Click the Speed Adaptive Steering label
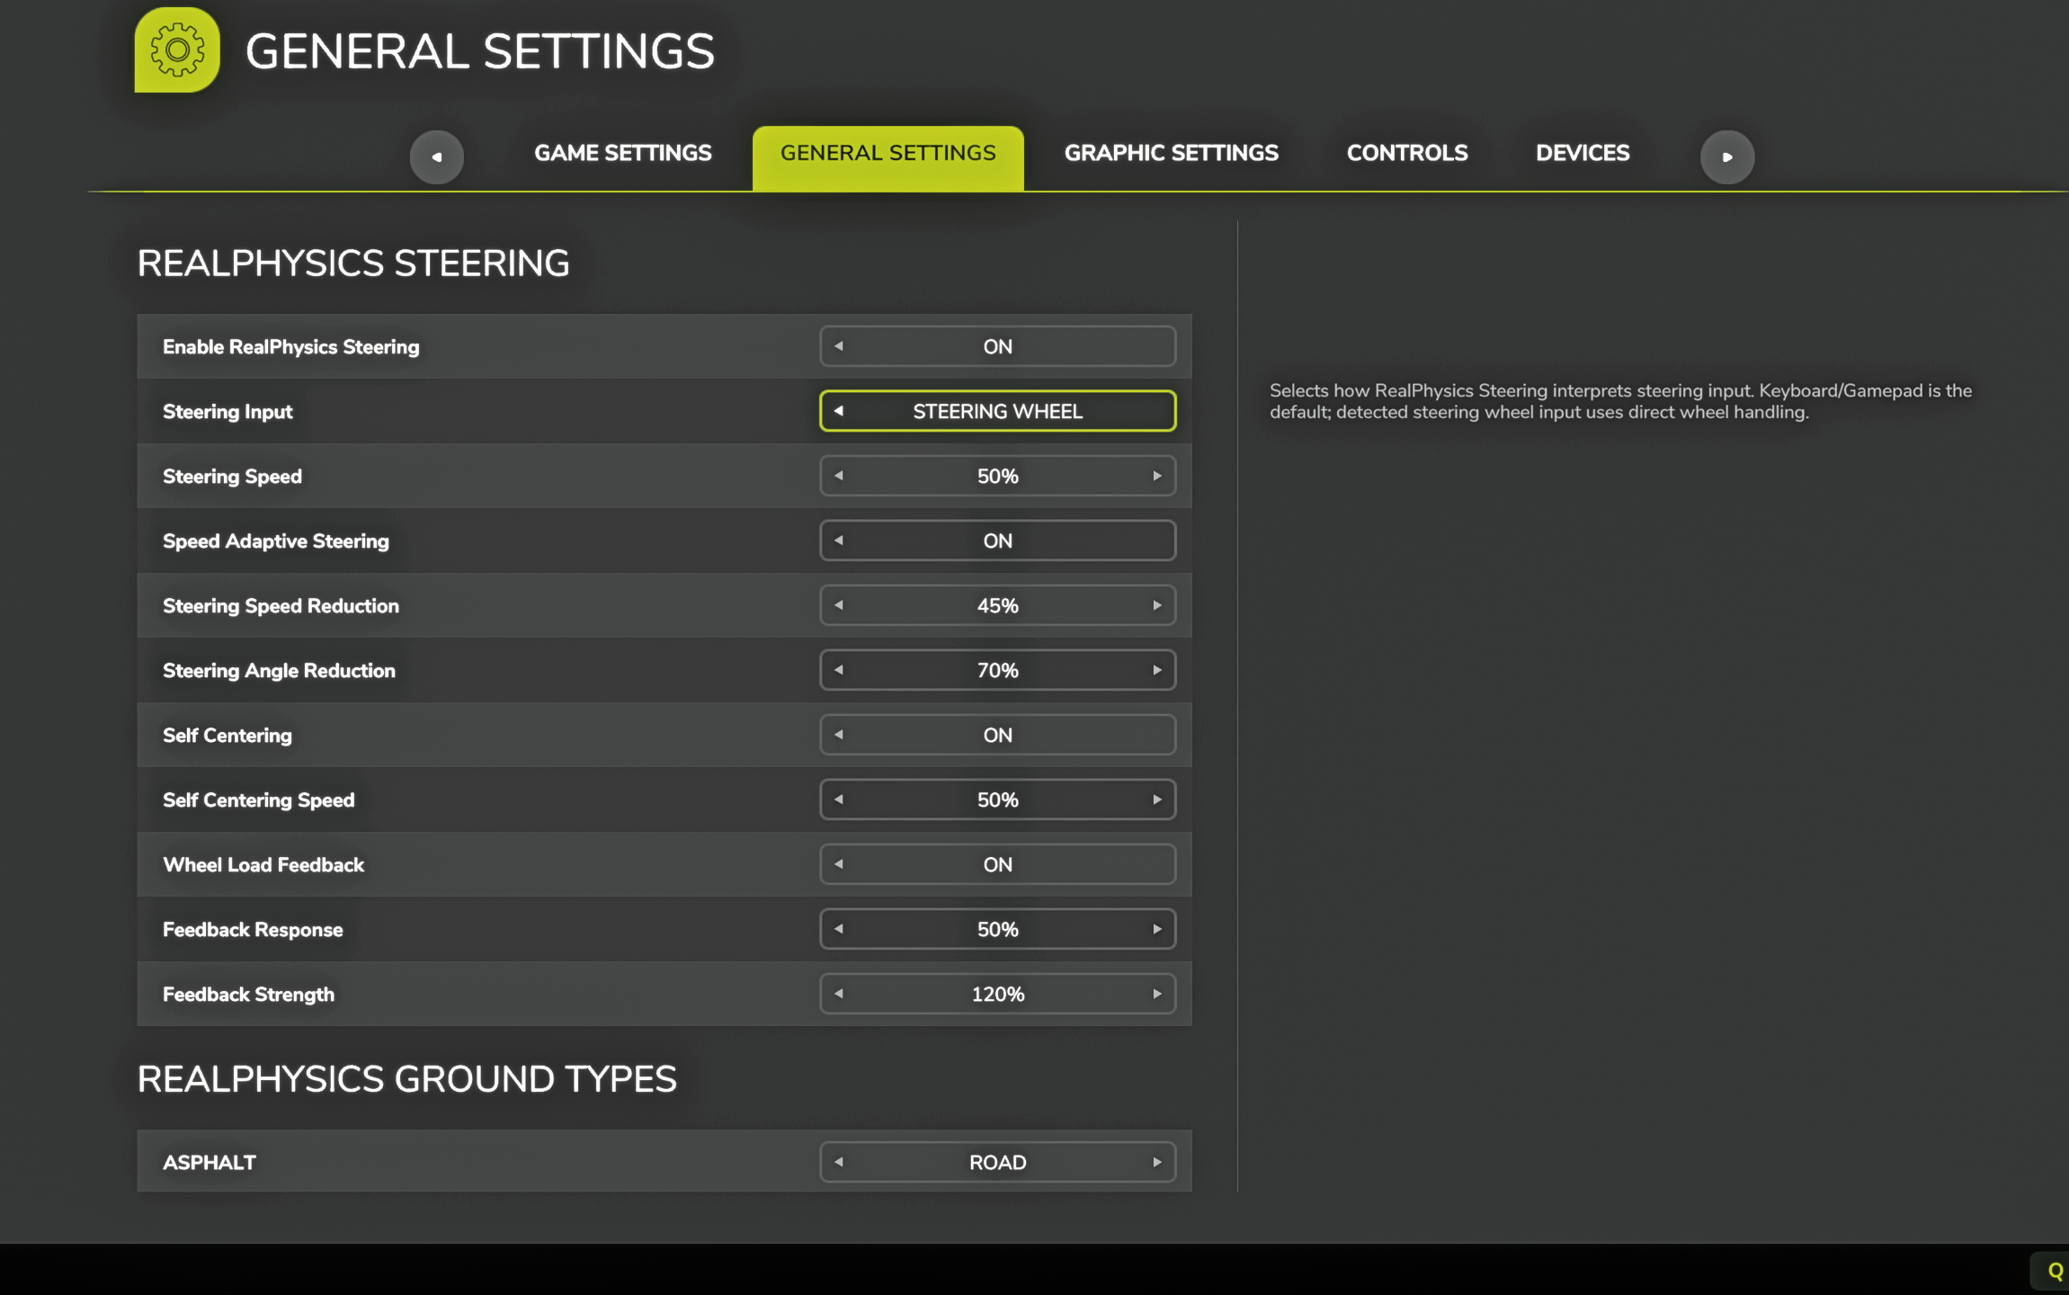The width and height of the screenshot is (2069, 1295). [275, 541]
